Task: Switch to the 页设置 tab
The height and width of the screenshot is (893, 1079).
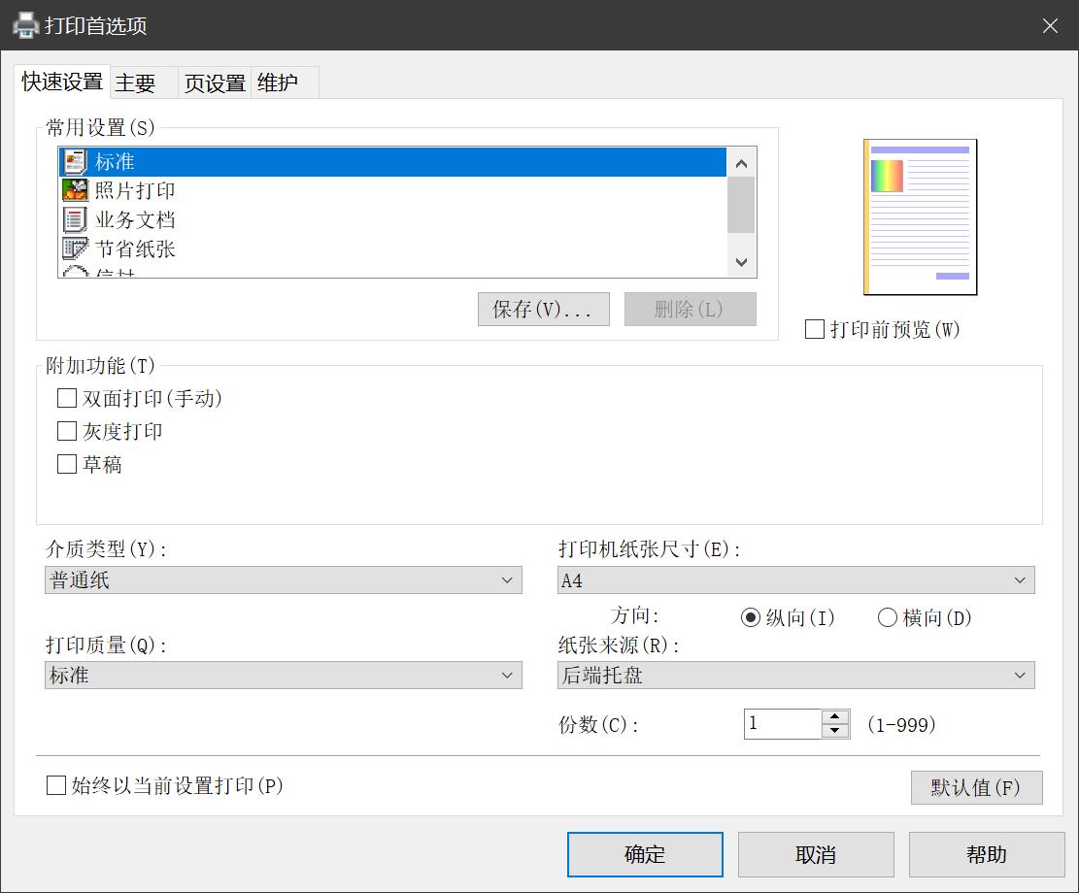Action: 213,83
